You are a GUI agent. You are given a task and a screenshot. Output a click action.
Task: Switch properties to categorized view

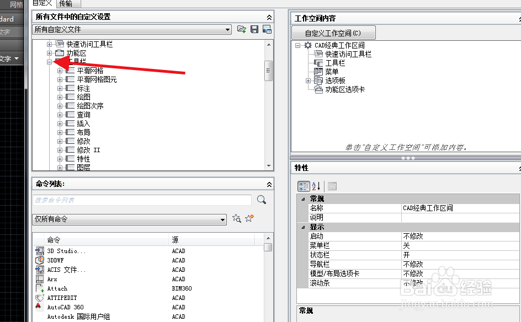304,186
